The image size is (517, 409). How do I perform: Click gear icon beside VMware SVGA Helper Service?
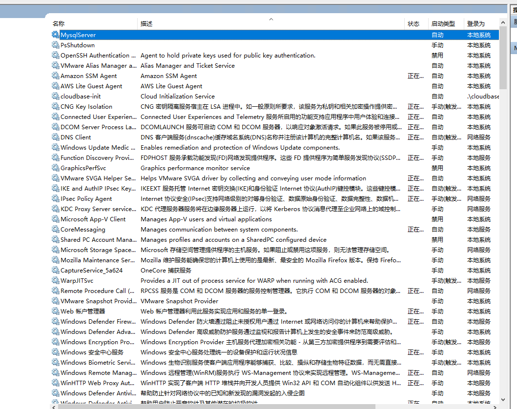tap(55, 178)
